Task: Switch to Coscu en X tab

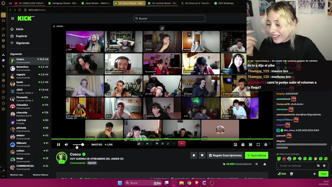Action: (x=196, y=3)
